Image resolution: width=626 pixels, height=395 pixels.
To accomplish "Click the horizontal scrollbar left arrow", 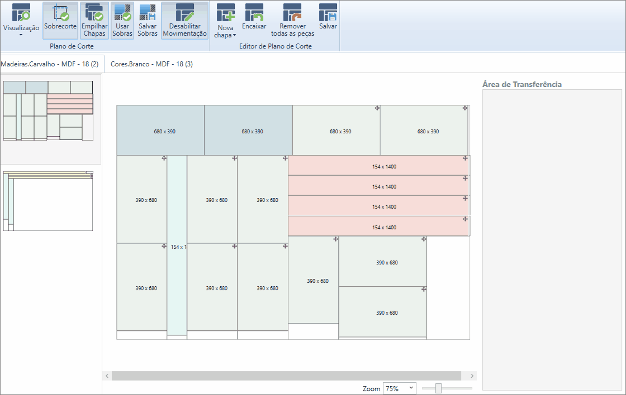I will [107, 375].
